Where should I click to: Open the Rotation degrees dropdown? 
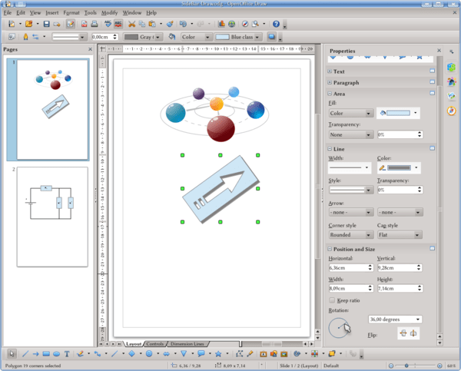[395, 319]
